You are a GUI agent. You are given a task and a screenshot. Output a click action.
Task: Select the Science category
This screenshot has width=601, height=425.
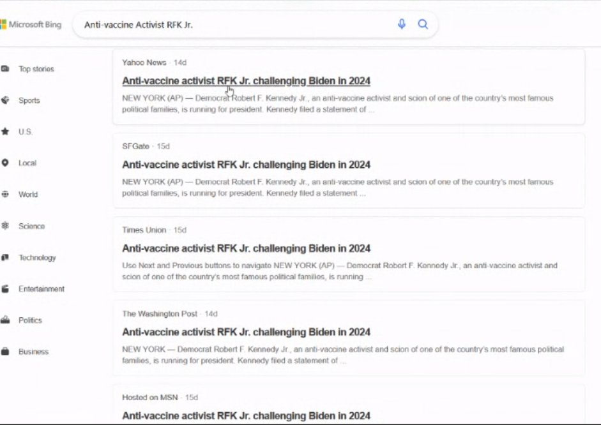pyautogui.click(x=32, y=227)
